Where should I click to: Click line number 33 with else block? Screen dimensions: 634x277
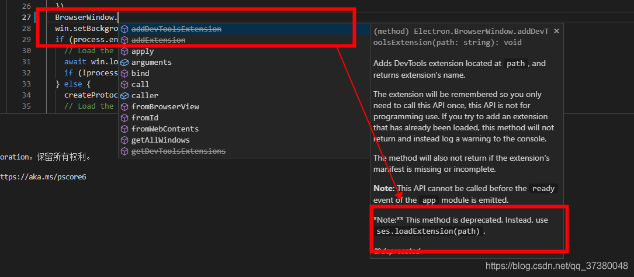(x=26, y=84)
